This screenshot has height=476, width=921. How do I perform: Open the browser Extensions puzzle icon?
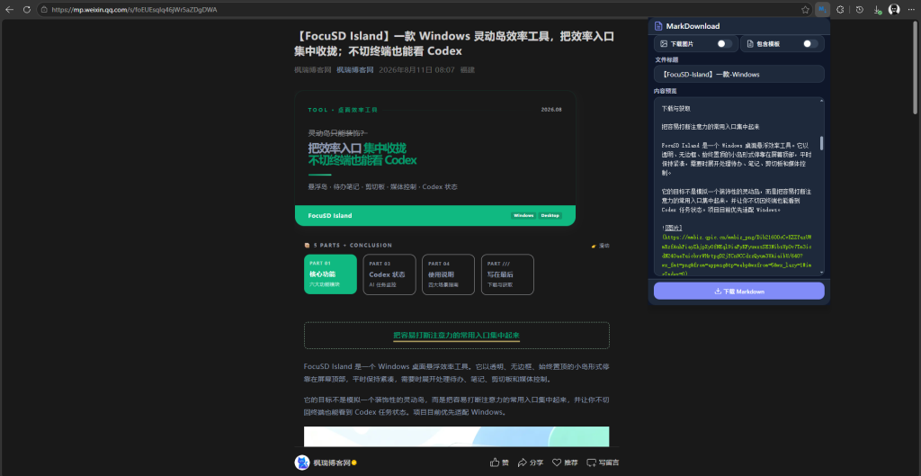pos(841,9)
